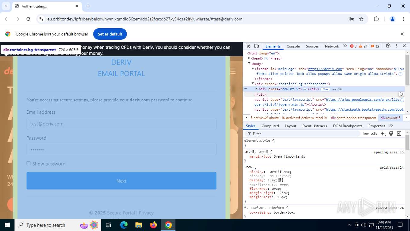Tick the Show password checkbox

point(28,163)
